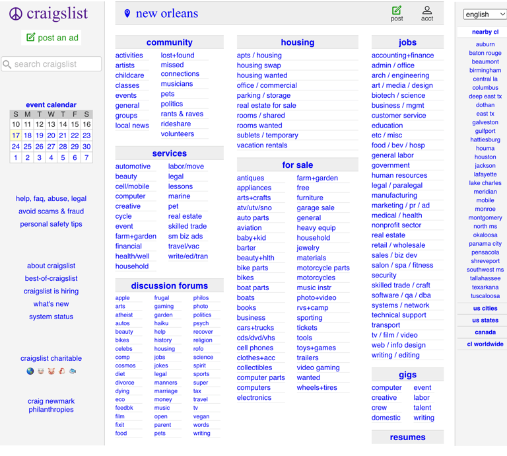This screenshot has height=456, width=507.
Task: Click the magnifier icon in search box
Action: point(7,64)
